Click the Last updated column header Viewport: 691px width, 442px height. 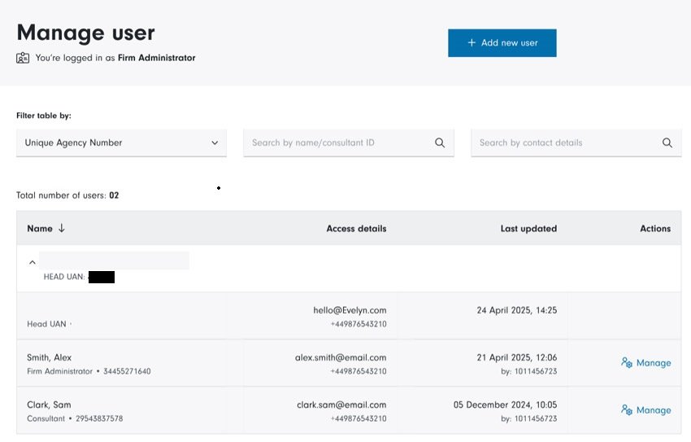(x=528, y=229)
